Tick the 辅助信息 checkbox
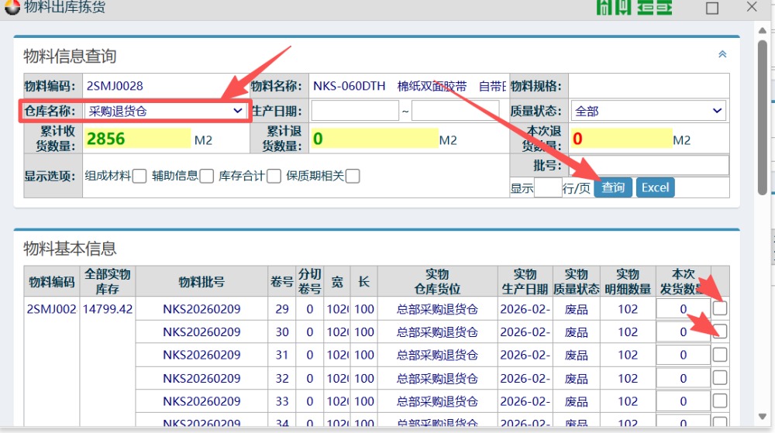This screenshot has height=433, width=775. point(206,176)
